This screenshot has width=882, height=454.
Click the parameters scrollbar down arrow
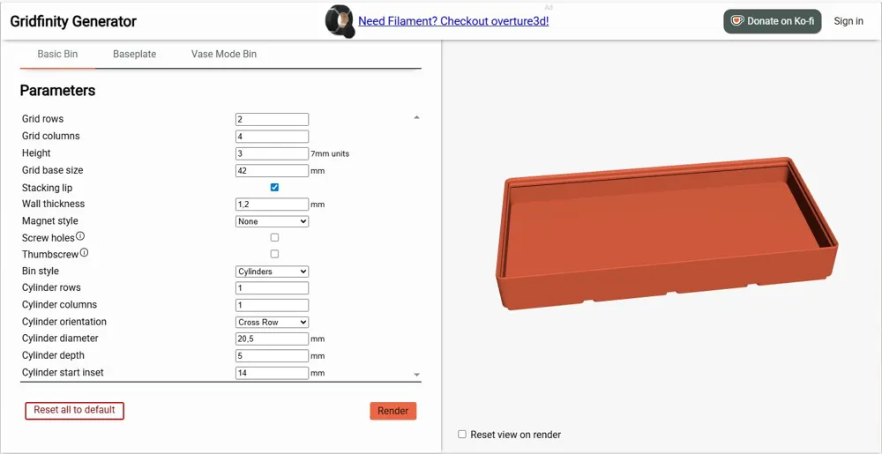(x=417, y=374)
